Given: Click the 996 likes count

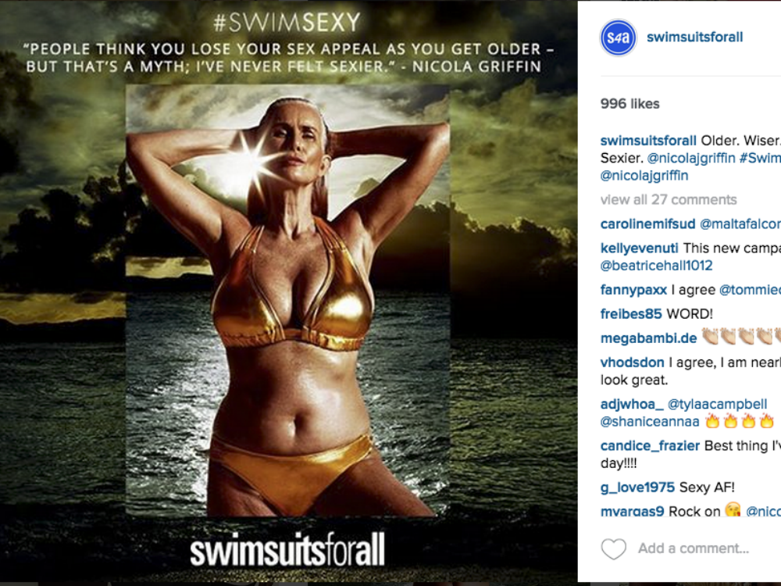Looking at the screenshot, I should [x=629, y=104].
